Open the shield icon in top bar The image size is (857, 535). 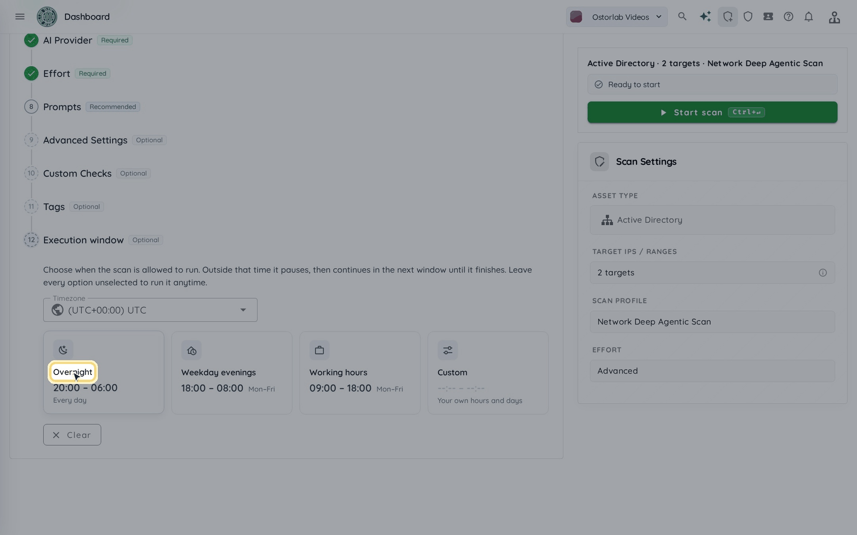point(748,16)
